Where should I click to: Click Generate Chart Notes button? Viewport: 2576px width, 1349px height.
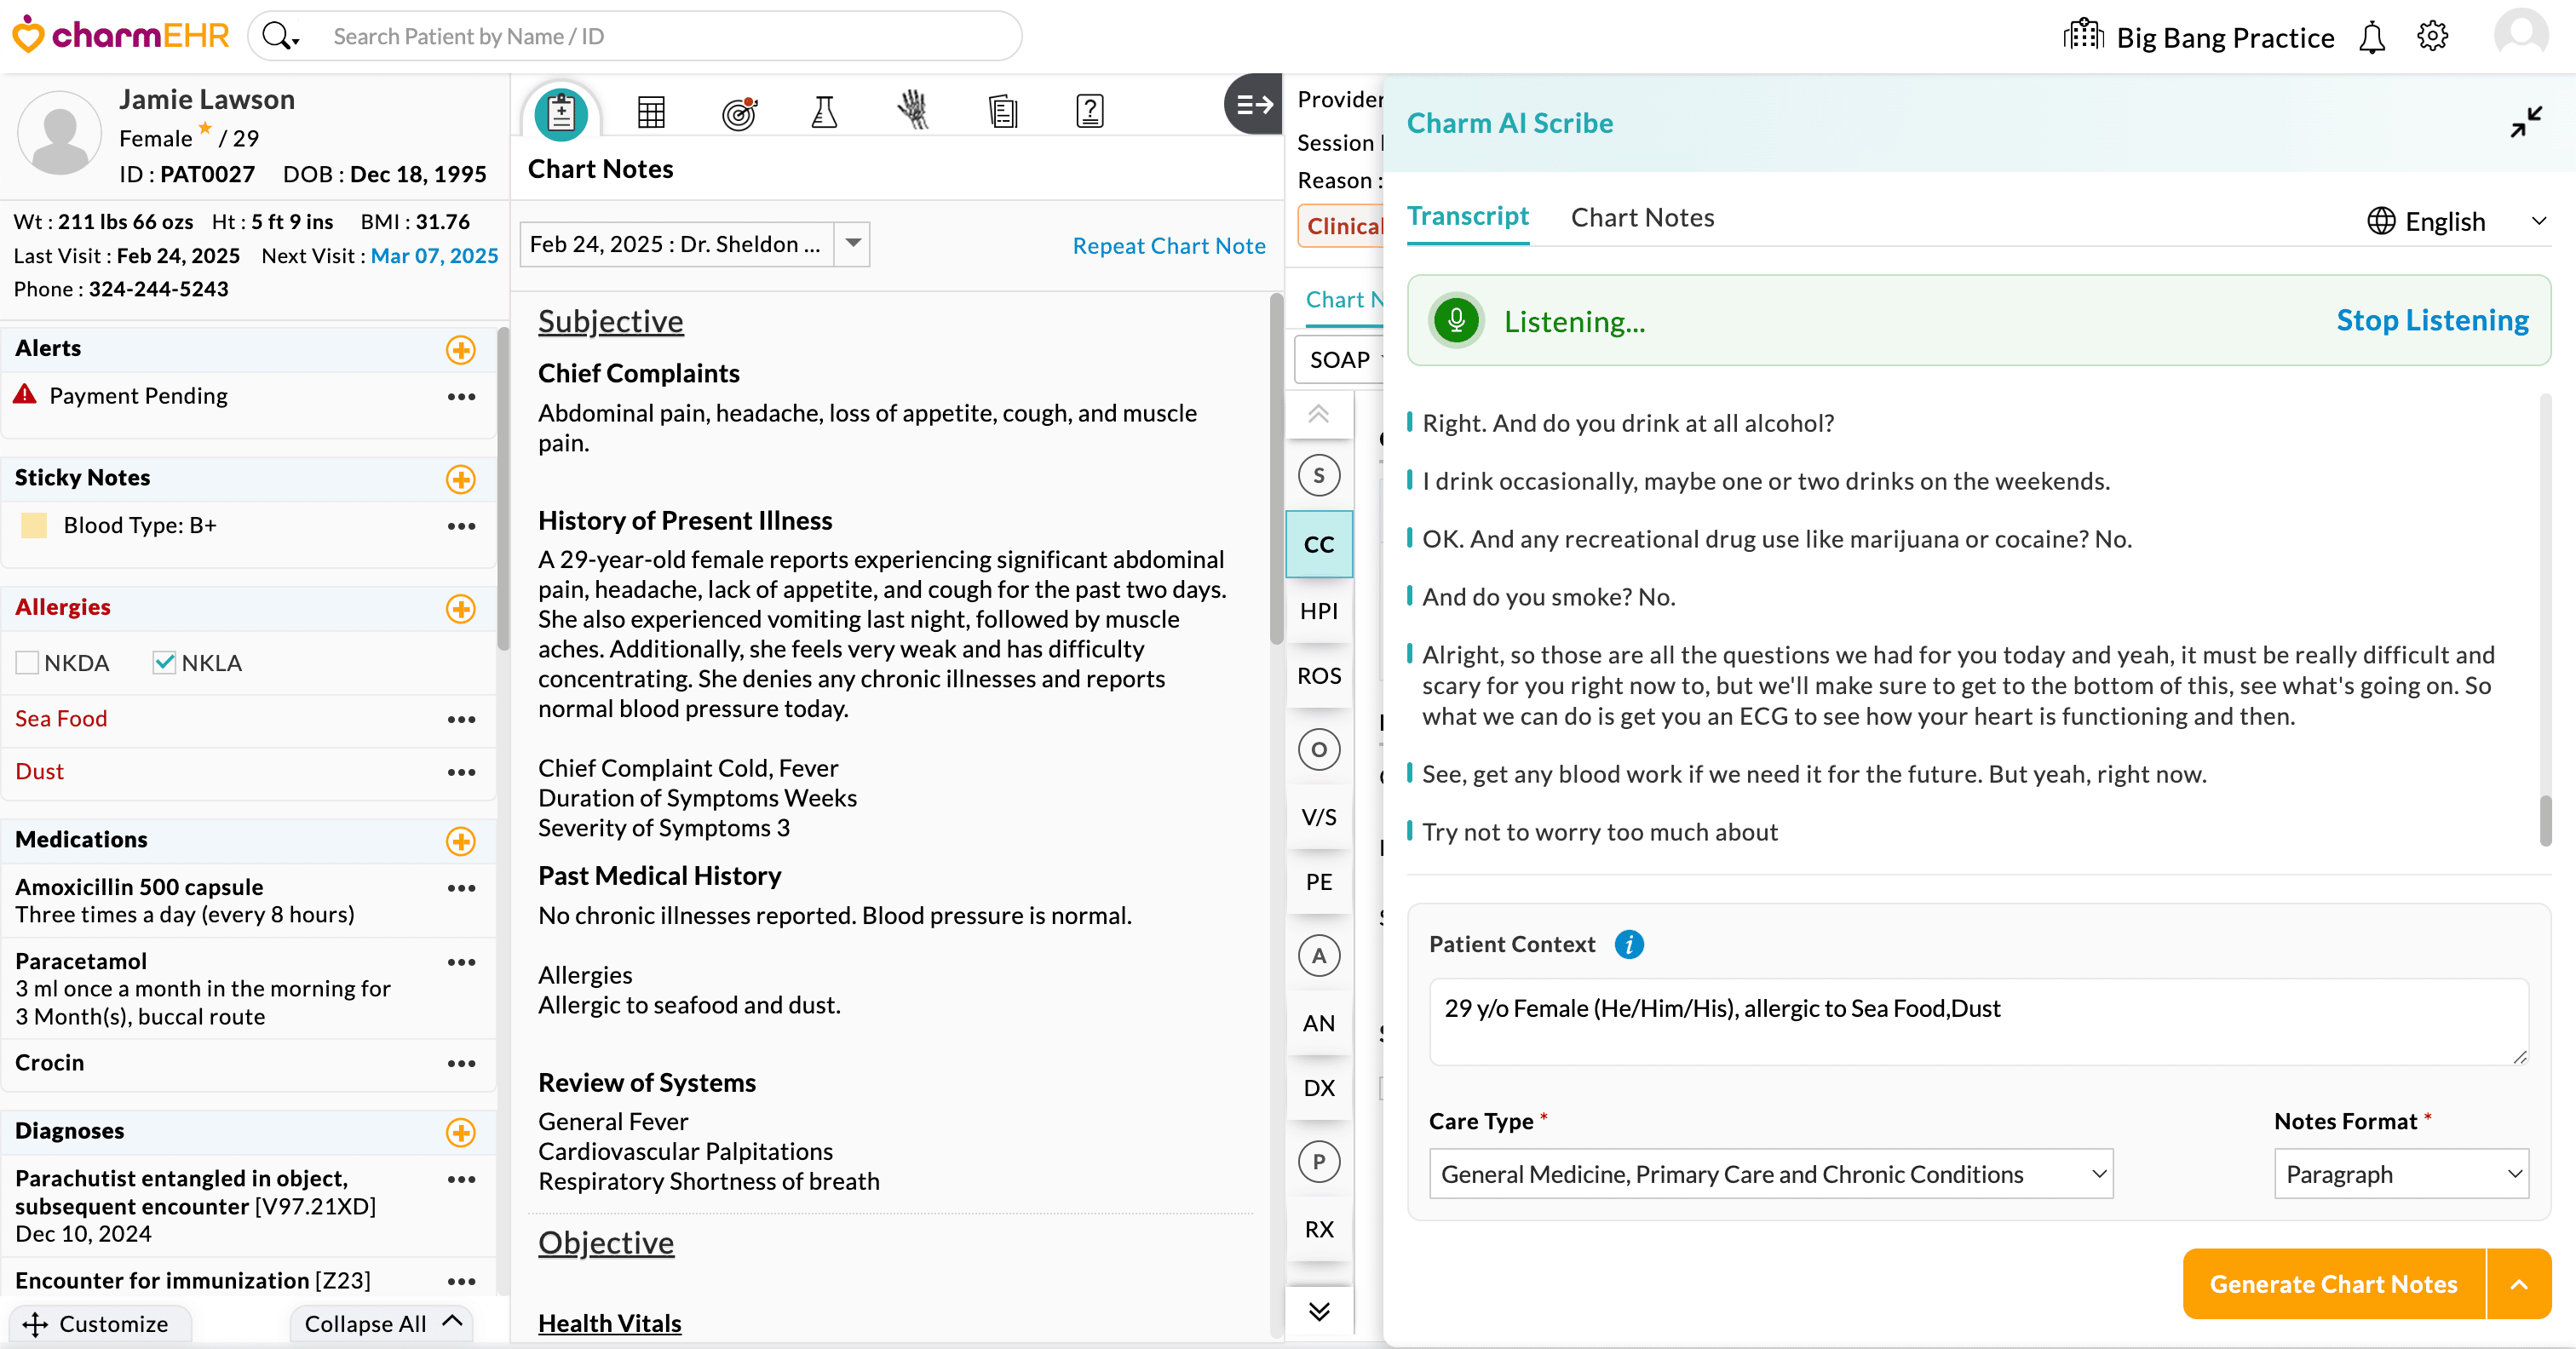click(x=2333, y=1284)
